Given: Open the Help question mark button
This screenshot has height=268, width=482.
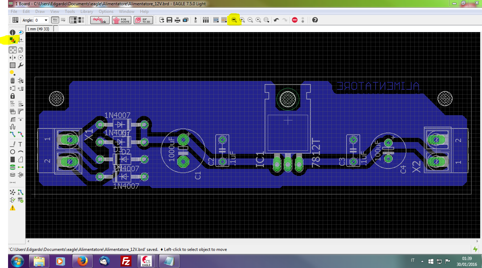Looking at the screenshot, I should click(x=315, y=20).
